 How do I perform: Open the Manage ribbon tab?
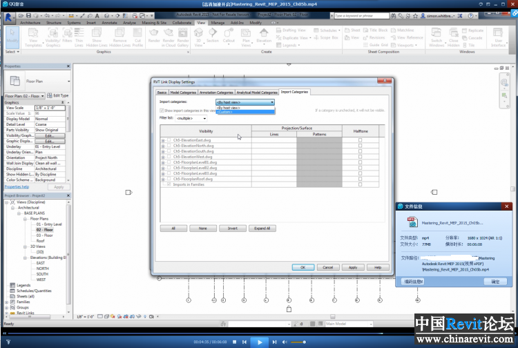coord(218,23)
